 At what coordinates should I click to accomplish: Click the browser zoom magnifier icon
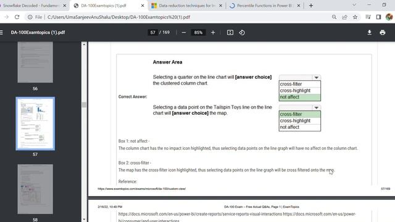point(334,17)
